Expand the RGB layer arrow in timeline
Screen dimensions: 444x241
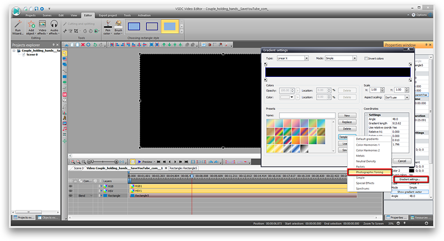click(x=101, y=186)
